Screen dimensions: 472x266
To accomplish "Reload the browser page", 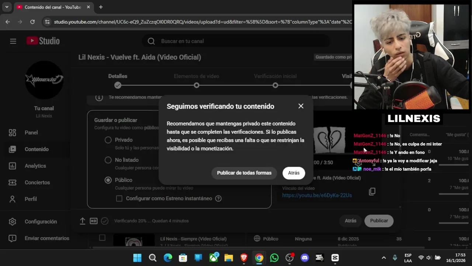I will (32, 22).
